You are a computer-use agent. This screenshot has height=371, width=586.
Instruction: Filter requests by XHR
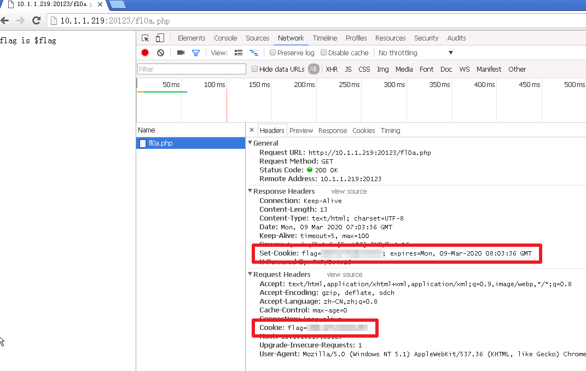point(332,69)
